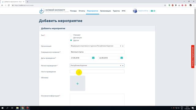Select the Дистанция radio option

pyautogui.click(x=71, y=38)
